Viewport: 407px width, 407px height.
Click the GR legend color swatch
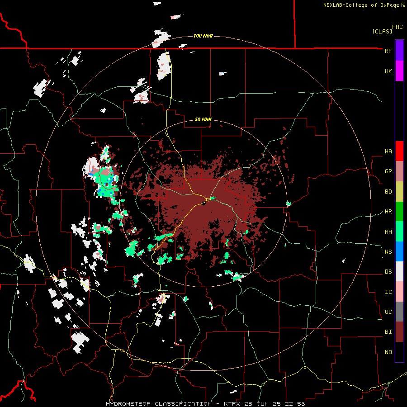click(x=399, y=171)
